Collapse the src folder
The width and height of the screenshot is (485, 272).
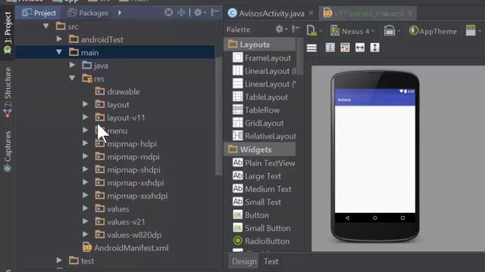point(46,26)
